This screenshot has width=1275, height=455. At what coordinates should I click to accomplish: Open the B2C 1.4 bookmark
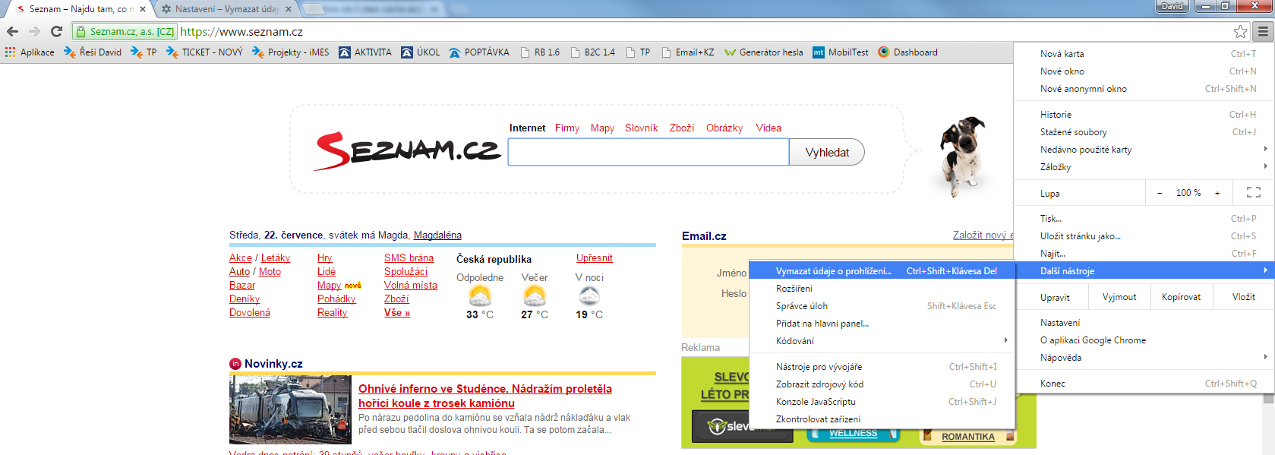(x=593, y=52)
